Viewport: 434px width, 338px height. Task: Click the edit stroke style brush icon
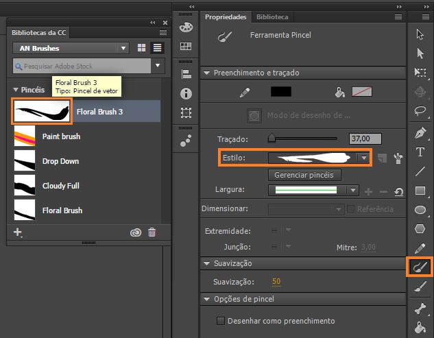[x=398, y=158]
